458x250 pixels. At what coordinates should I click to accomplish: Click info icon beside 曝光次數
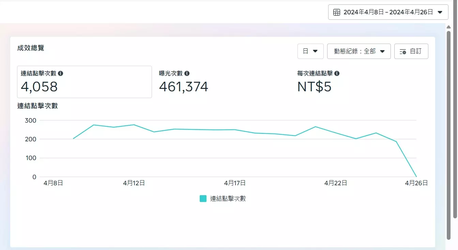tap(187, 73)
